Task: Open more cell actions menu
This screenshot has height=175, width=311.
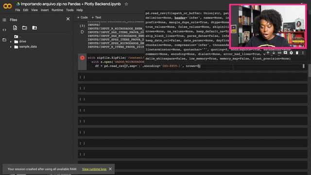Action: click(303, 53)
